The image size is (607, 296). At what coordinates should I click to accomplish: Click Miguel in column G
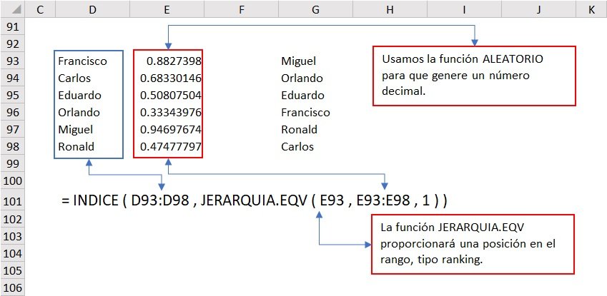[x=298, y=61]
